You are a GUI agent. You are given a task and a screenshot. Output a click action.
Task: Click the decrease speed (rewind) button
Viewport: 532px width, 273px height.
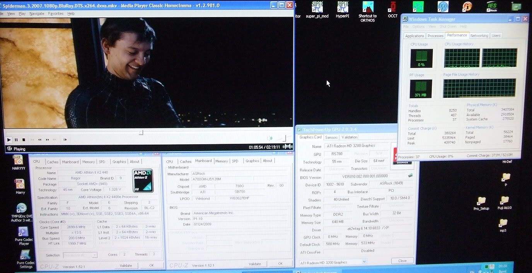tap(39, 140)
